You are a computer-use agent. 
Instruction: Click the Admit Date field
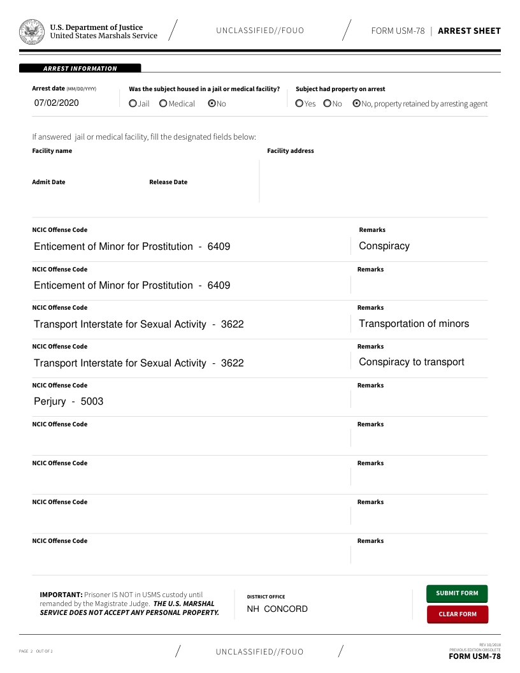point(86,195)
